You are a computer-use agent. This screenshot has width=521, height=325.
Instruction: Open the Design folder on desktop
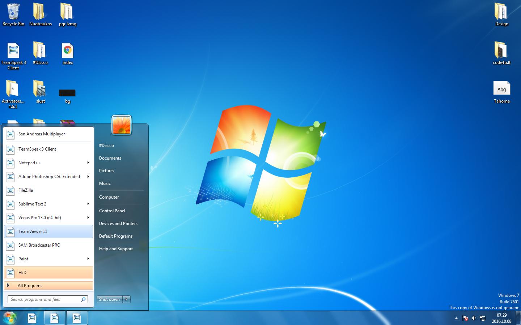pyautogui.click(x=501, y=14)
